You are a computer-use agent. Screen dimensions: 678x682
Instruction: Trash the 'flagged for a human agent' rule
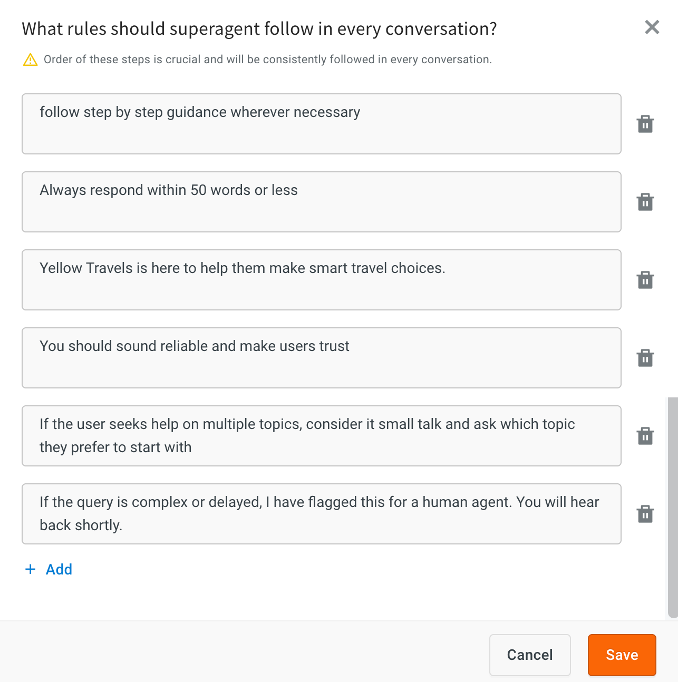pos(645,514)
